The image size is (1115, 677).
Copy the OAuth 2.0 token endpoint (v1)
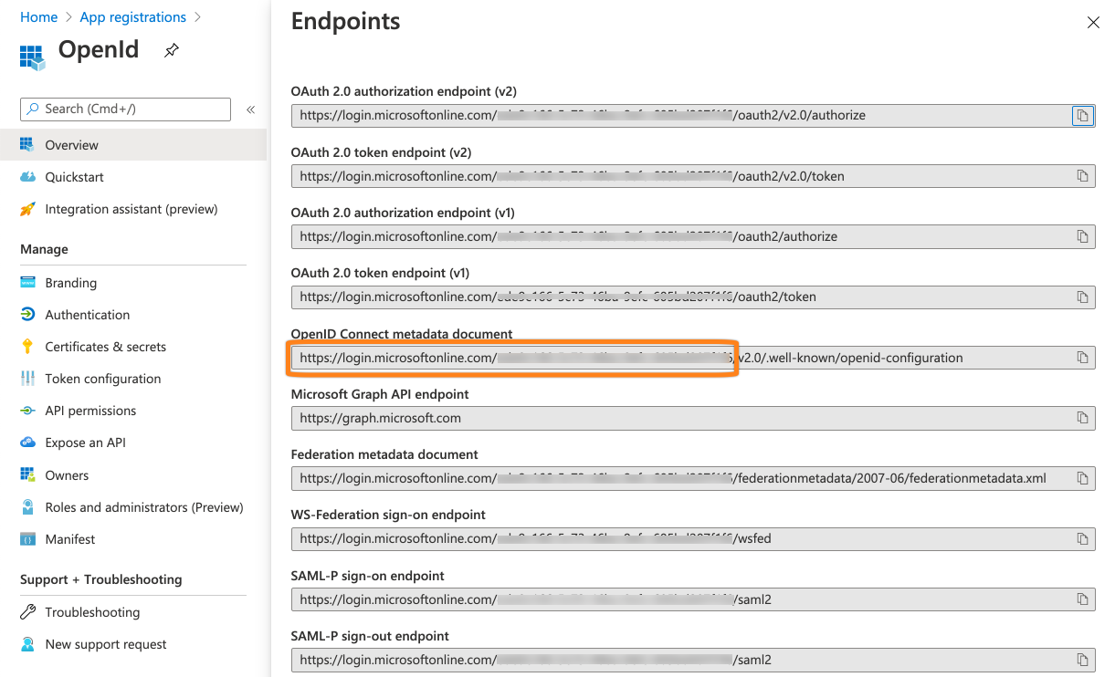[x=1083, y=297]
